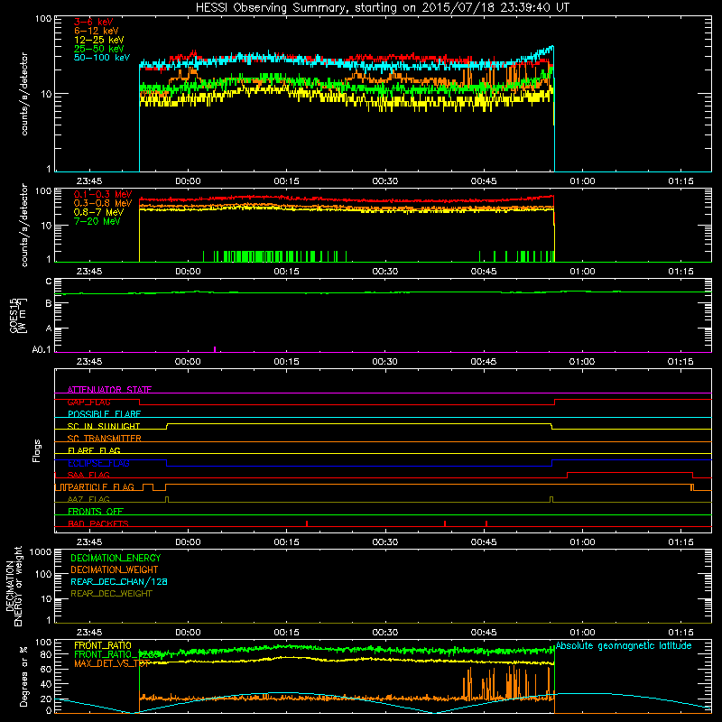Select the green 25-50 keV legend label
The height and width of the screenshot is (722, 722).
(99, 49)
